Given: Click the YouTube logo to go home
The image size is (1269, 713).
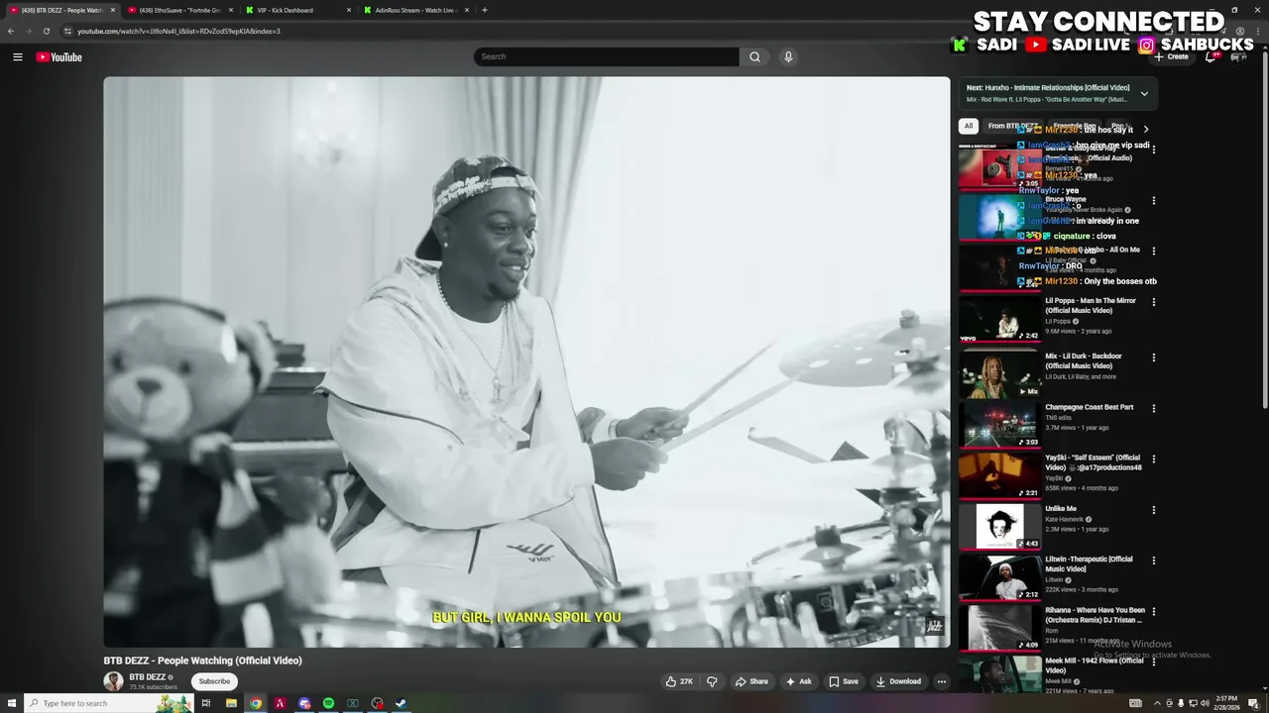Looking at the screenshot, I should 59,56.
